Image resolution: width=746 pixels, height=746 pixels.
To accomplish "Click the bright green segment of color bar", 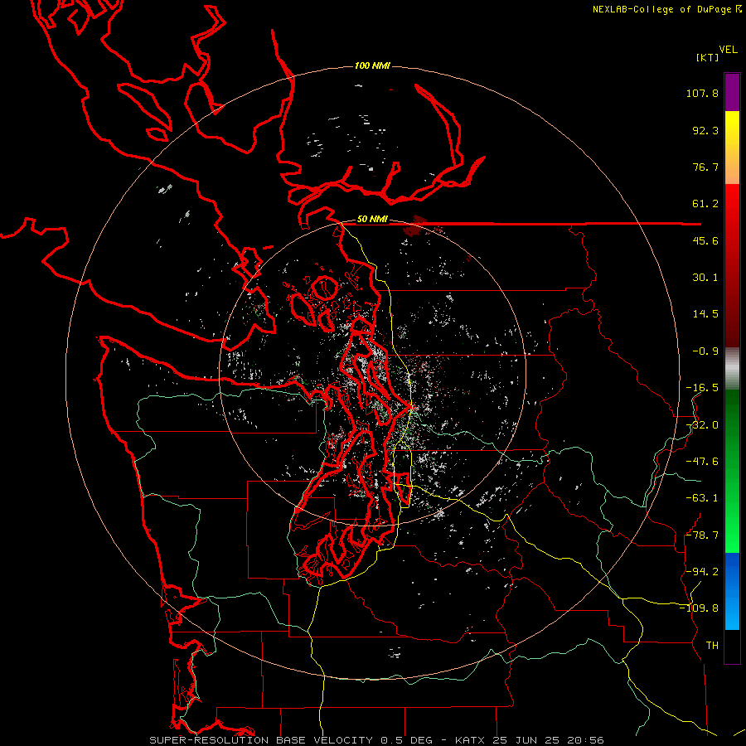I will 732,471.
